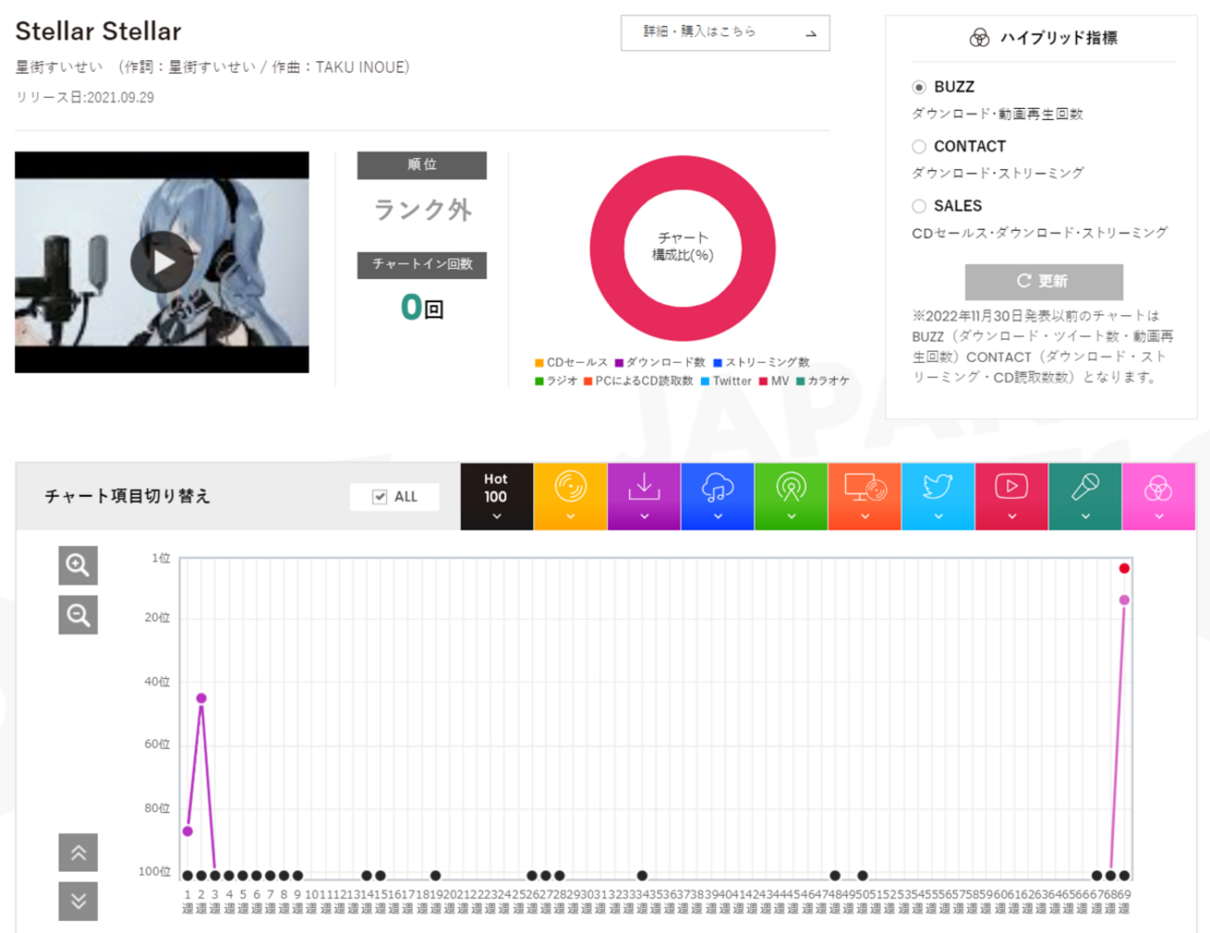1210x933 pixels.
Task: Select the orange PC CD lookup icon
Action: point(865,486)
